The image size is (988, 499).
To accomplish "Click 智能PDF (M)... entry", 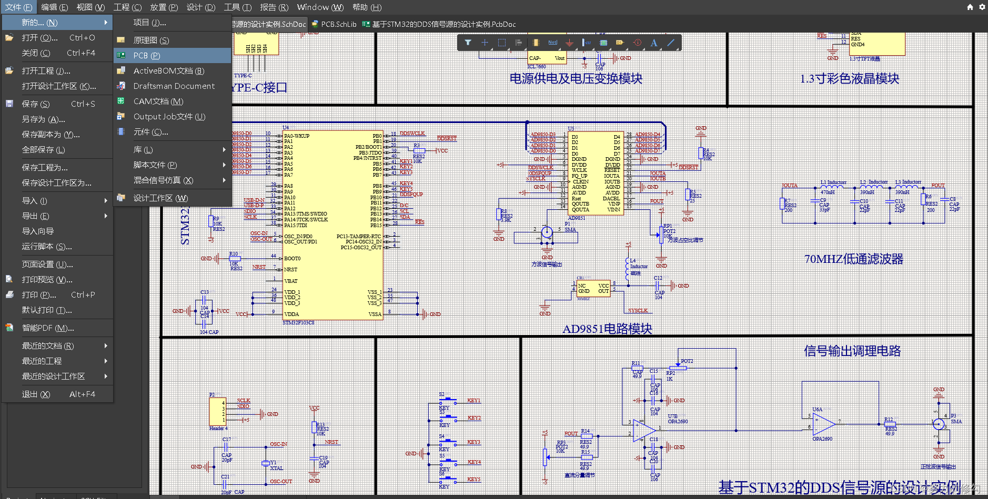I will coord(57,328).
